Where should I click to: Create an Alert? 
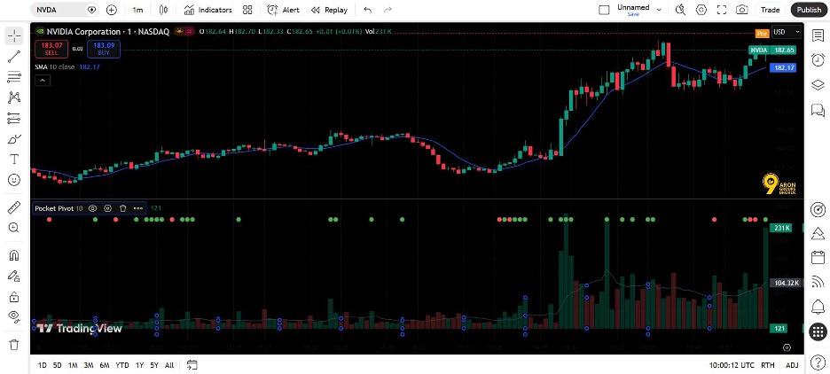pos(283,10)
